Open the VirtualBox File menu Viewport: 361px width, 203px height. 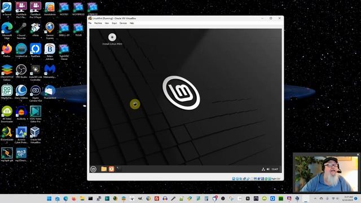90,23
